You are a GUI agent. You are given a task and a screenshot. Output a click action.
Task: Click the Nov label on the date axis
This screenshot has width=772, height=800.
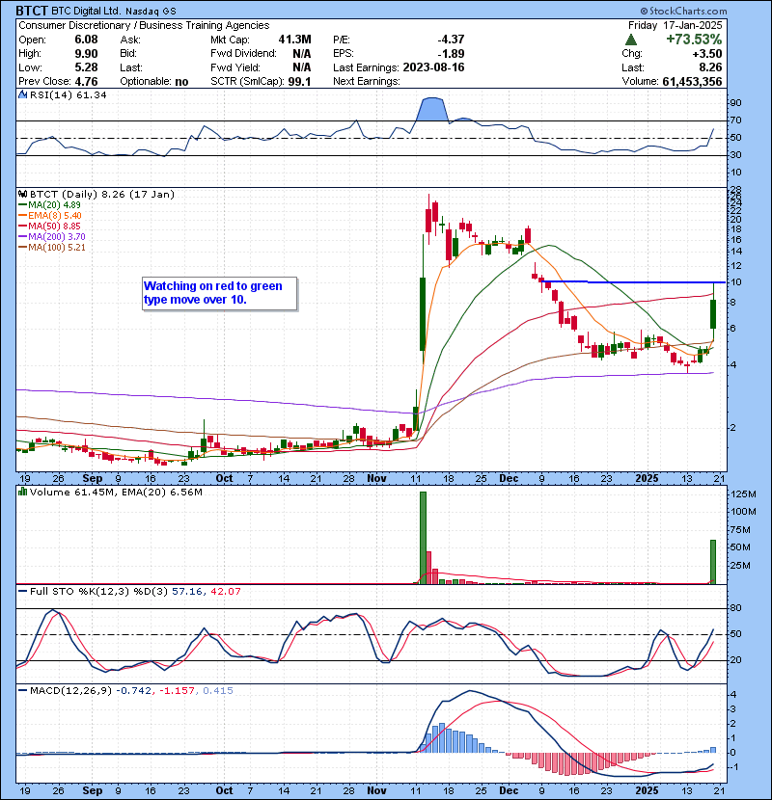point(377,478)
